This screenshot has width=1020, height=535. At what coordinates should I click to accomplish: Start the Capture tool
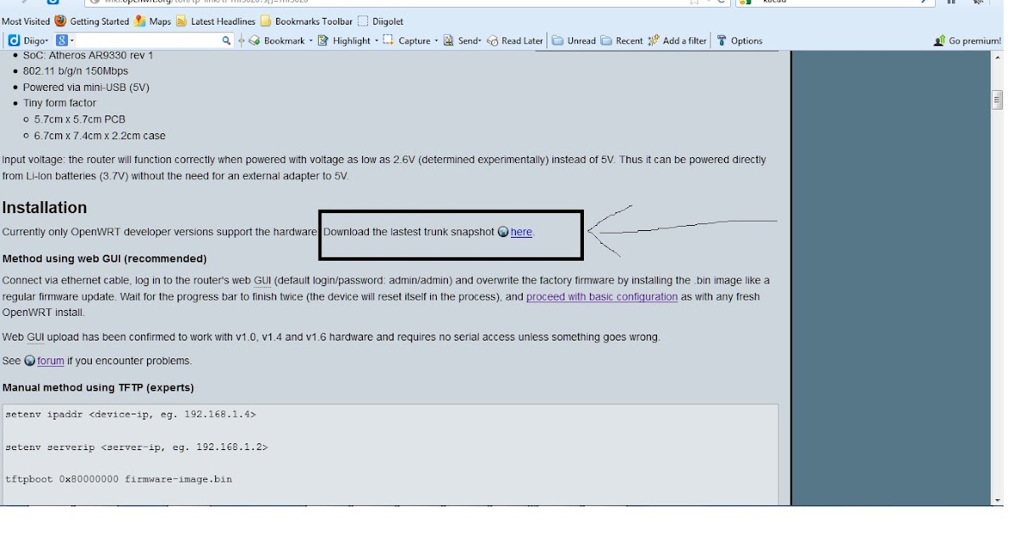[407, 41]
